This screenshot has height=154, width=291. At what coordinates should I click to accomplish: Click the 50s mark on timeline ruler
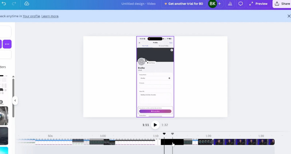(x=50, y=136)
